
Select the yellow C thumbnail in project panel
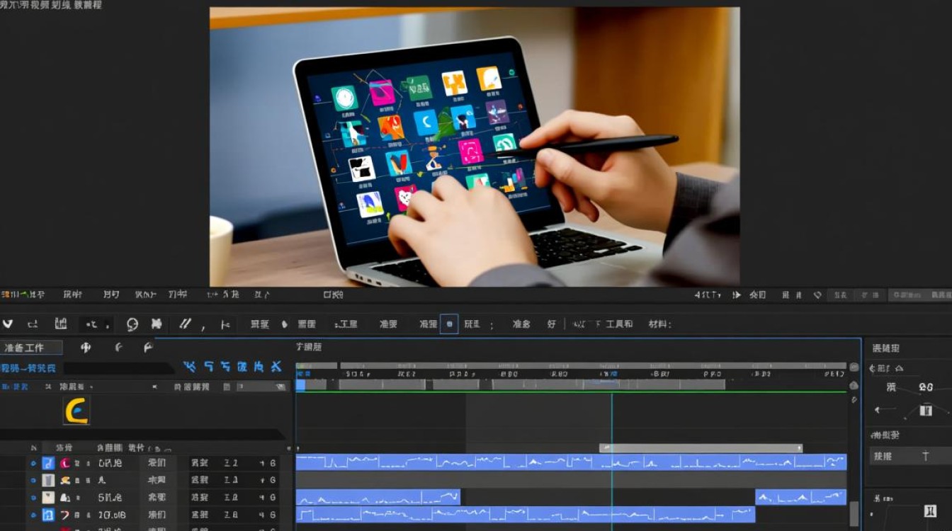point(76,411)
